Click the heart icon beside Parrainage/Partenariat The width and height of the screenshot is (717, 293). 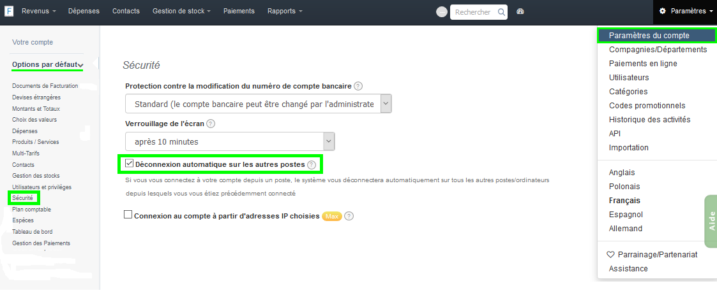(x=610, y=254)
